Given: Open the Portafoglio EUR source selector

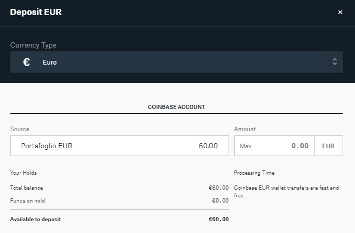Looking at the screenshot, I should (120, 146).
